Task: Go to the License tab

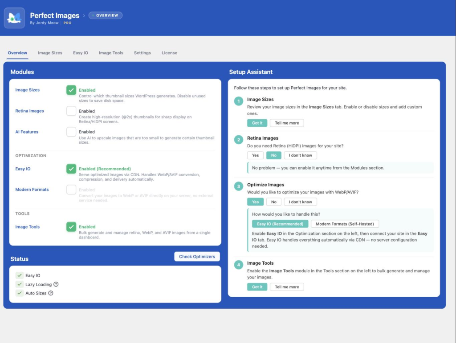Action: pos(169,53)
